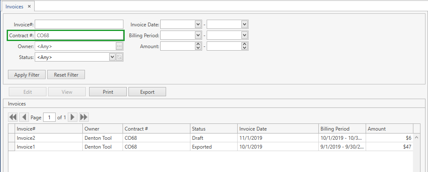This screenshot has width=428, height=172.
Task: Click the minimum Amount spinner control
Action: (198, 46)
